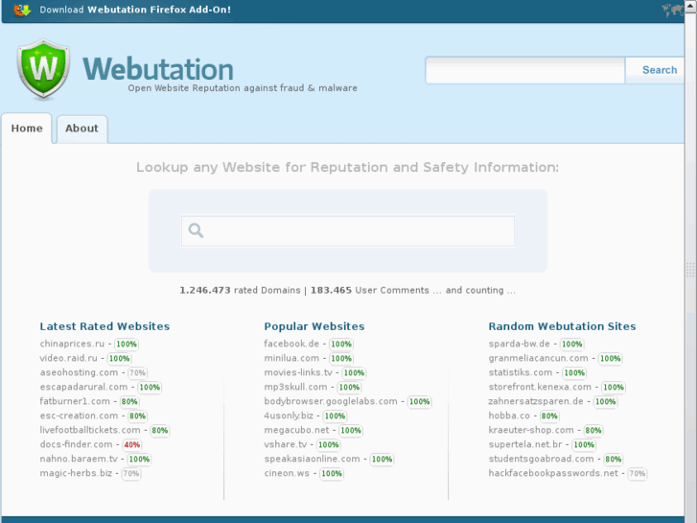The height and width of the screenshot is (523, 697).
Task: Open hobba.co link
Action: [509, 416]
